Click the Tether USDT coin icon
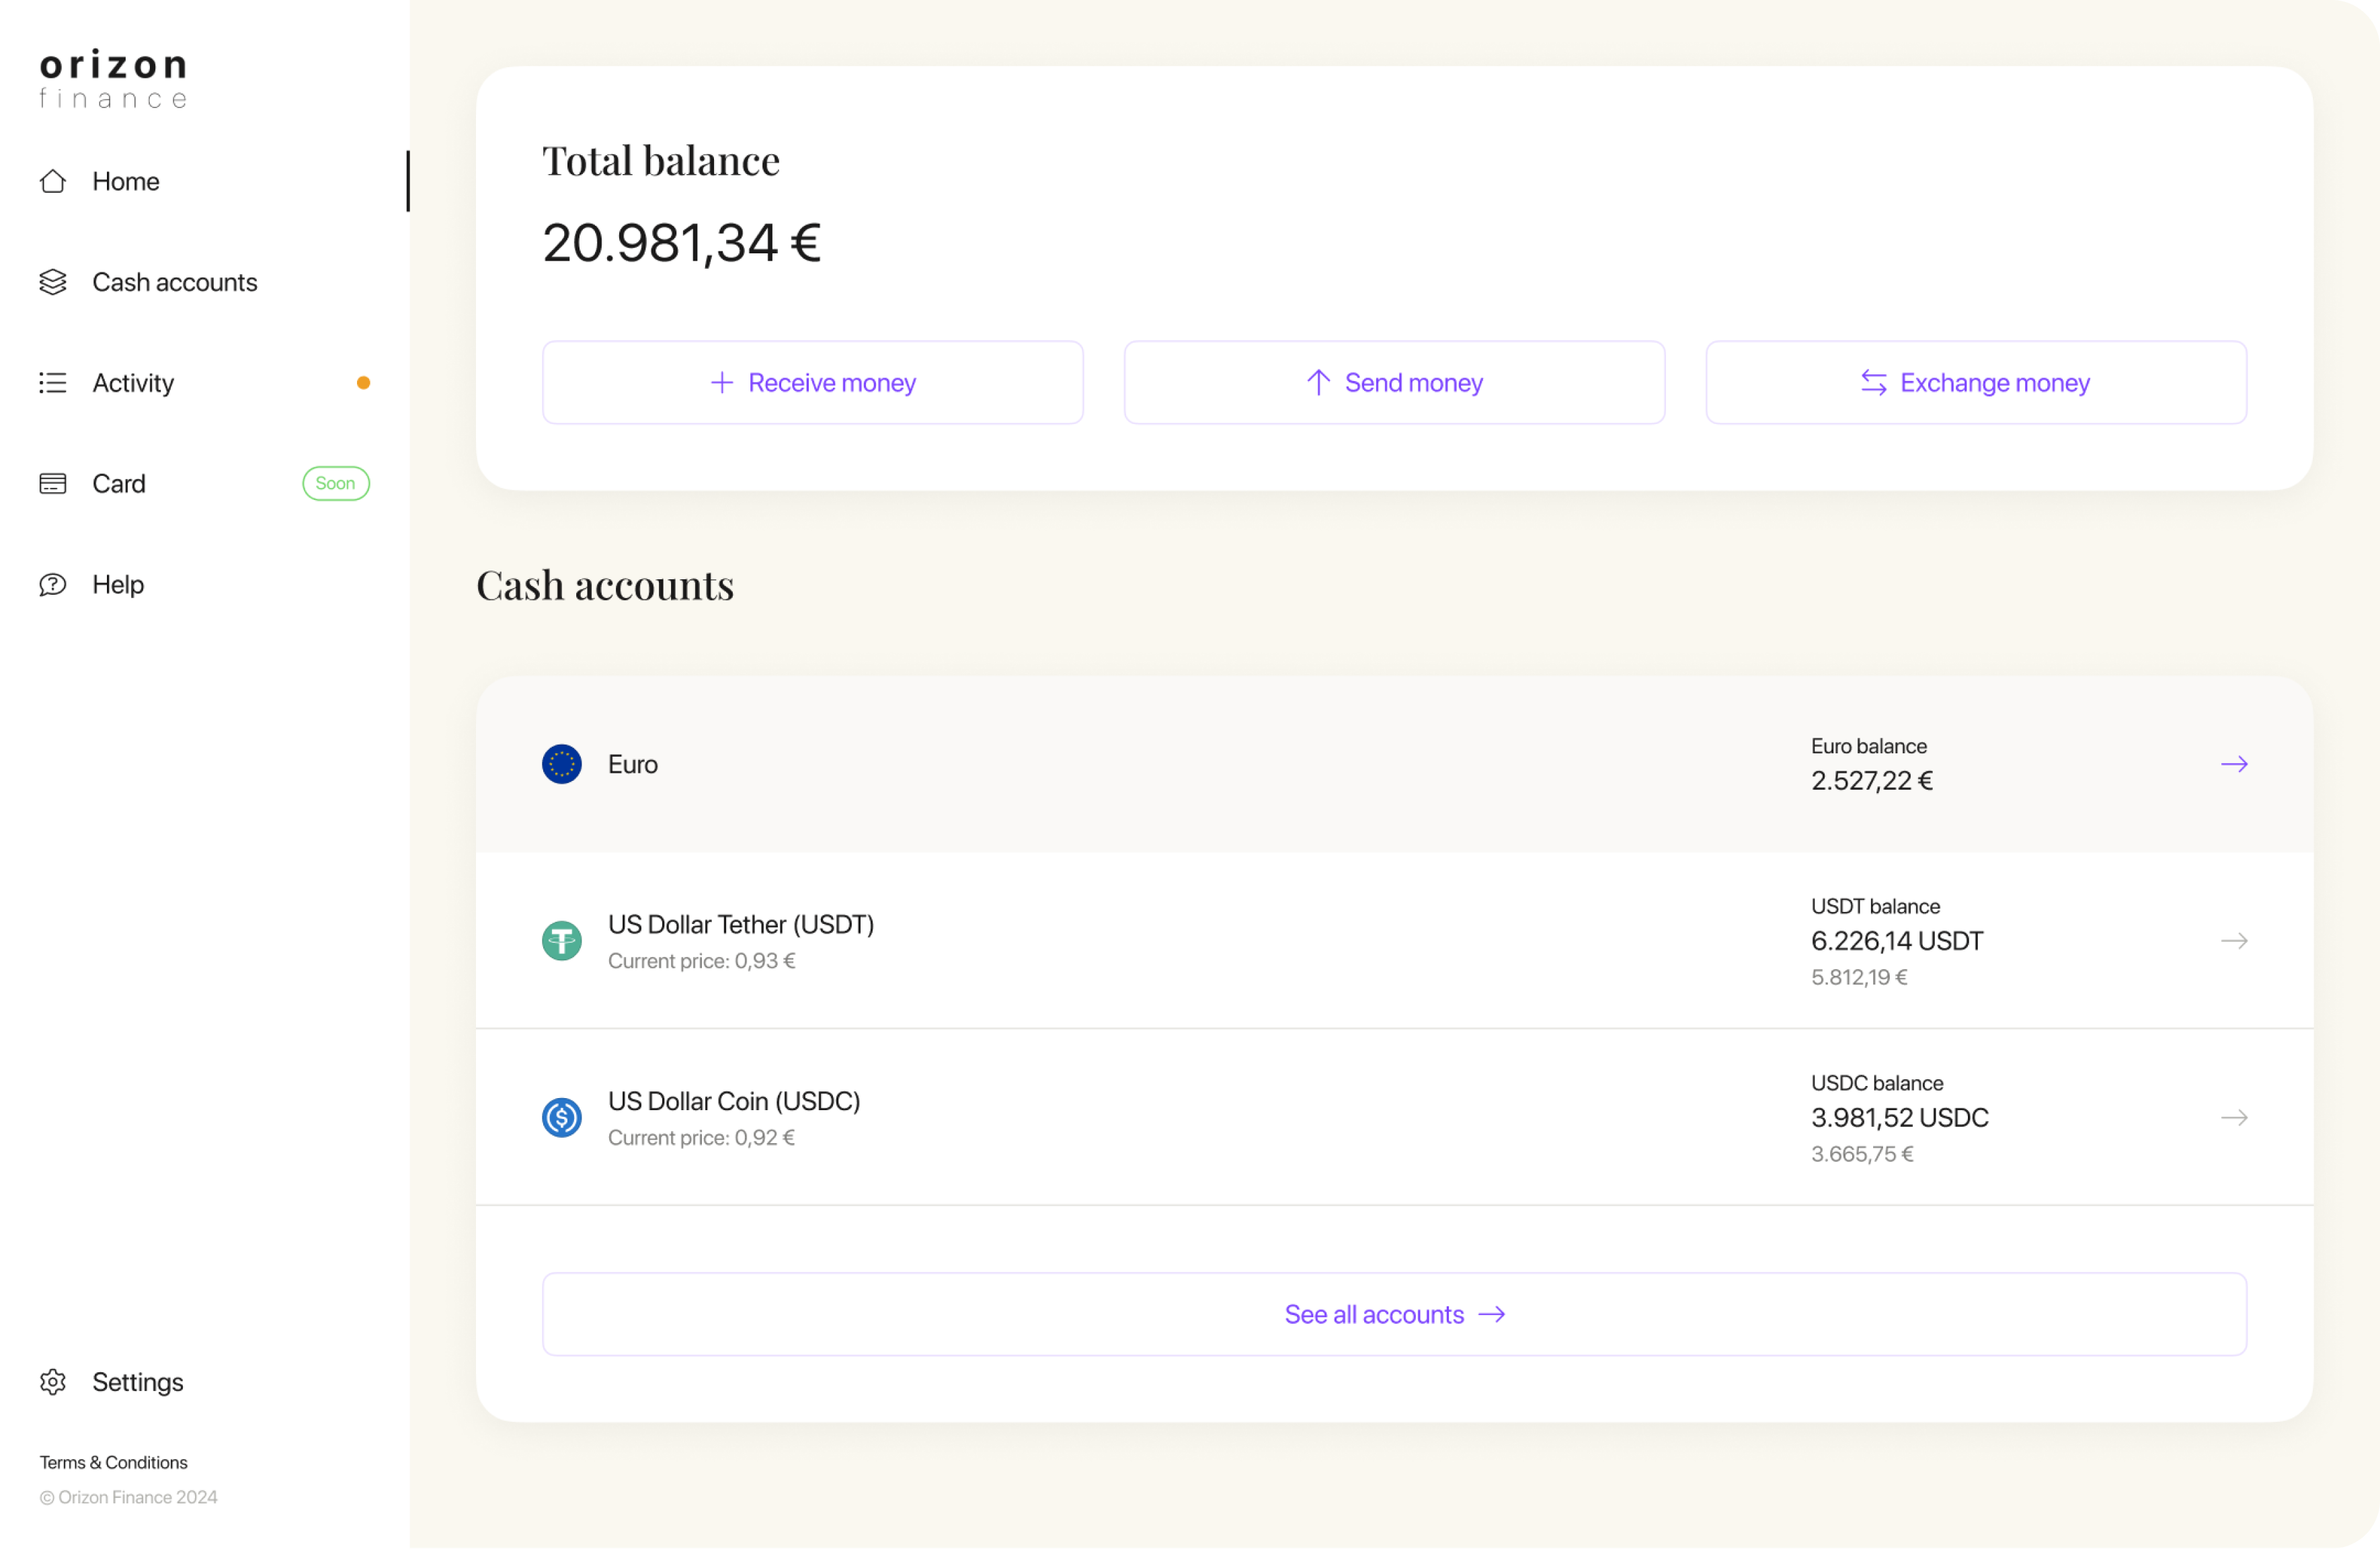The image size is (2380, 1549). click(562, 941)
